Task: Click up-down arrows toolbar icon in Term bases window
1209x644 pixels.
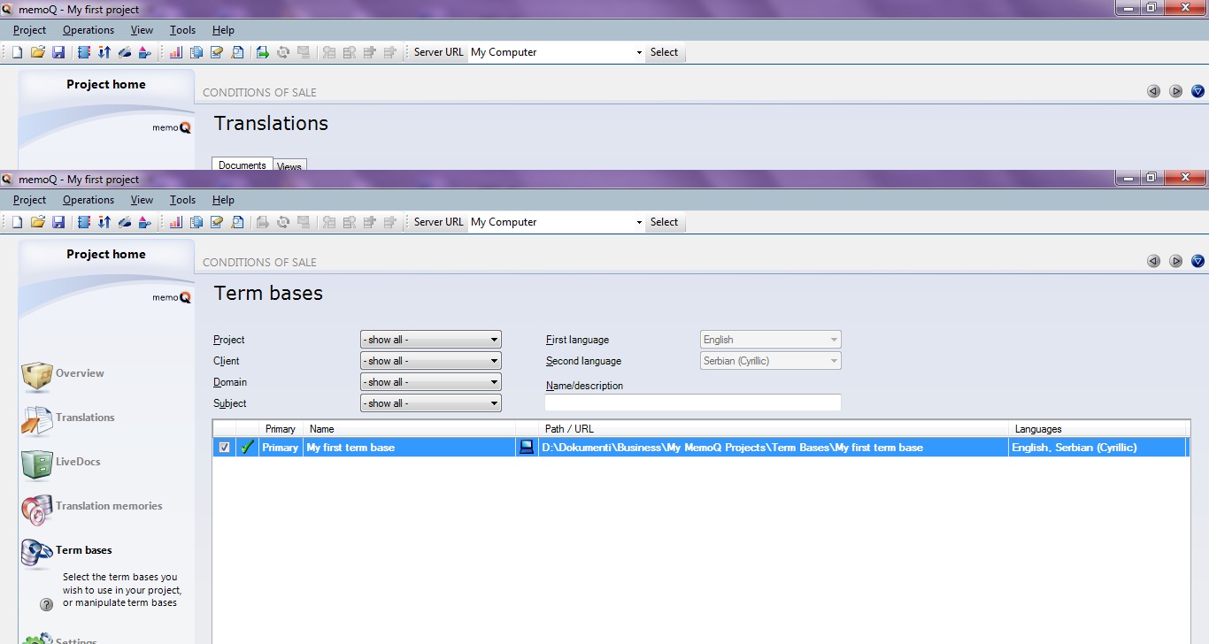Action: [104, 222]
